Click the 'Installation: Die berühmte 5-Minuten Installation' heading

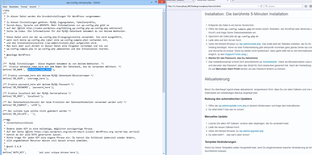[246, 14]
